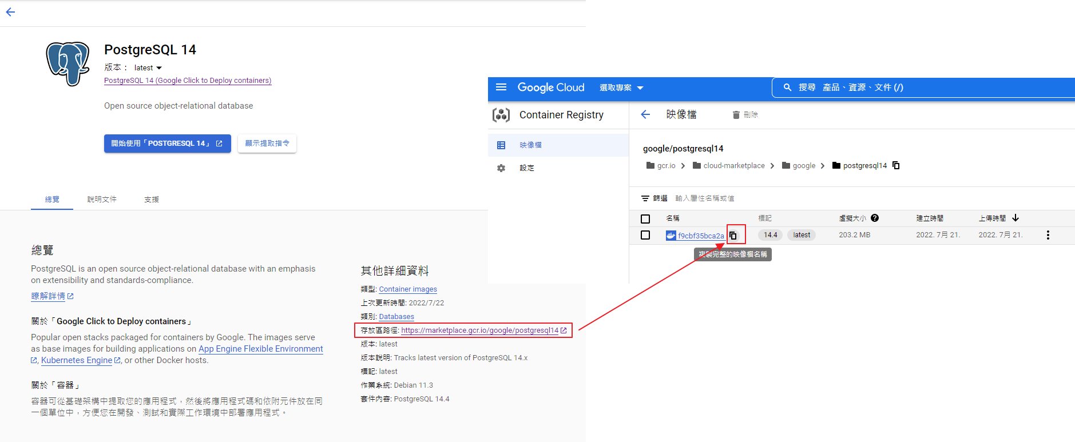Click the back arrow beside 映像檔 heading
1075x442 pixels.
(645, 115)
